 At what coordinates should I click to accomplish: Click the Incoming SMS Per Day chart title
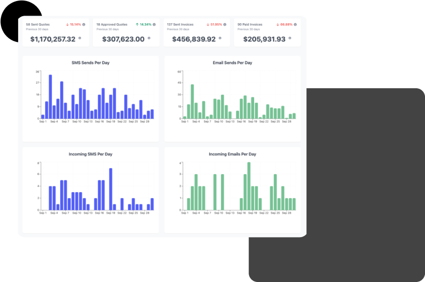[91, 154]
